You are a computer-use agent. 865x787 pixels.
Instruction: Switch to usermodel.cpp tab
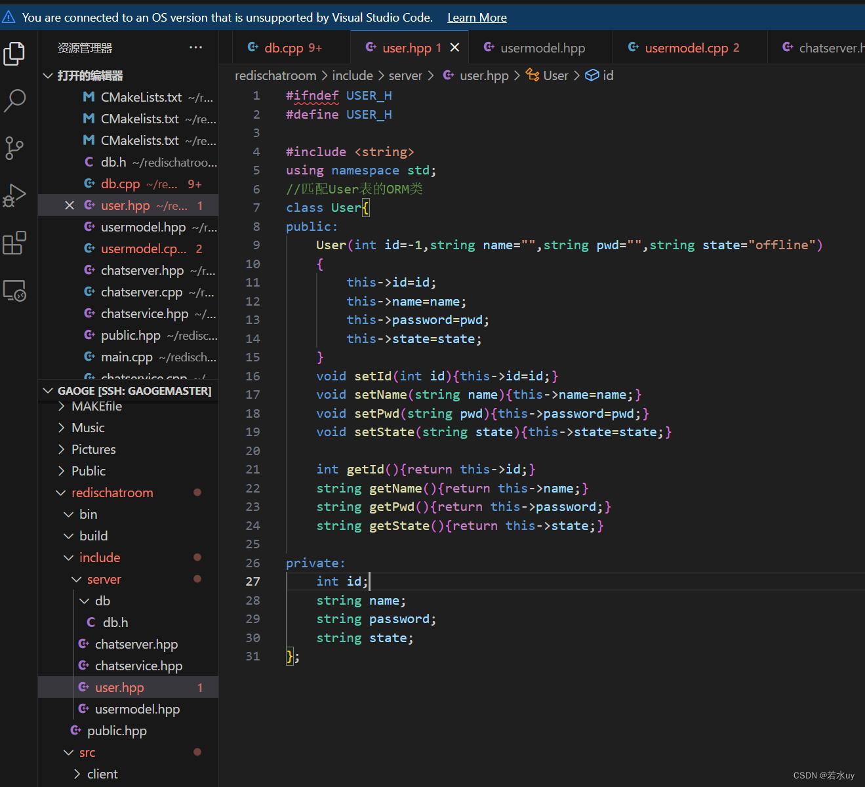click(690, 47)
